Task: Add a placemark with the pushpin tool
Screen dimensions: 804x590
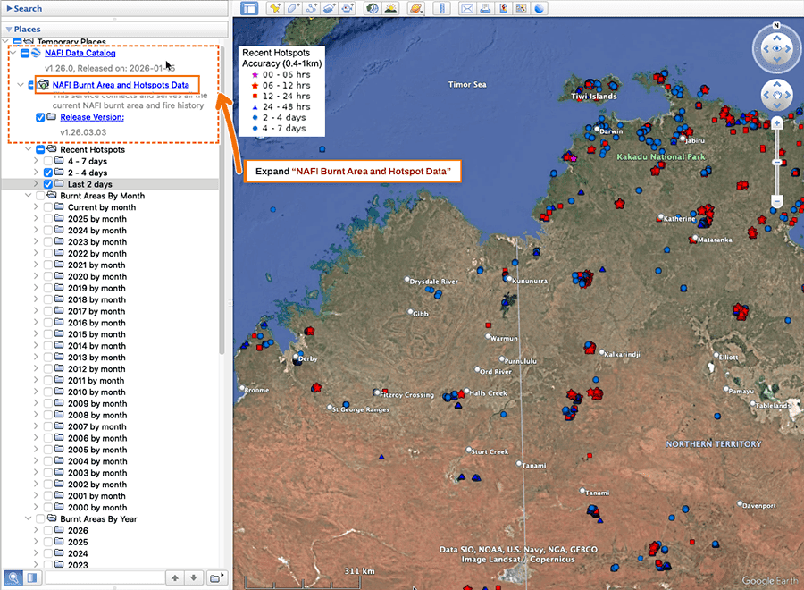Action: point(275,8)
